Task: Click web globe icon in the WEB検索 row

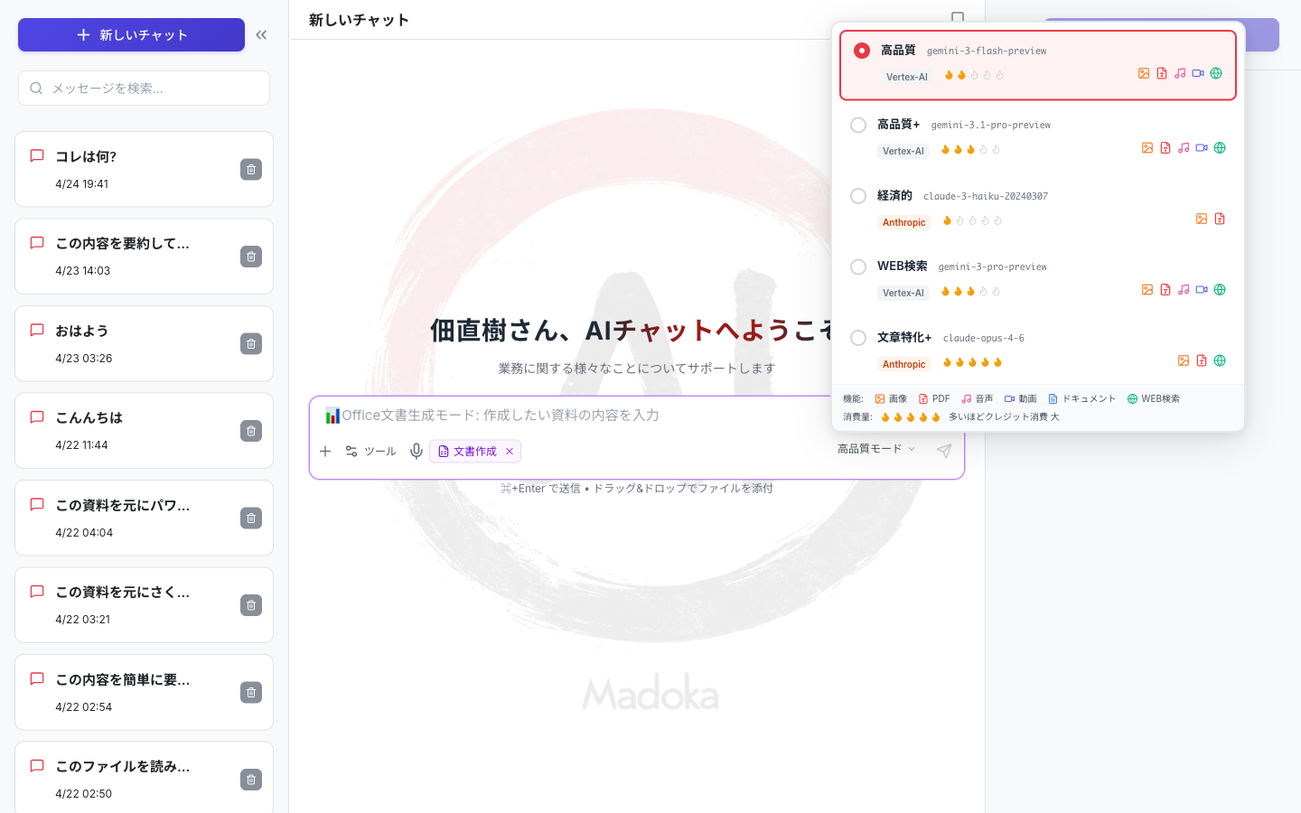Action: (1220, 289)
